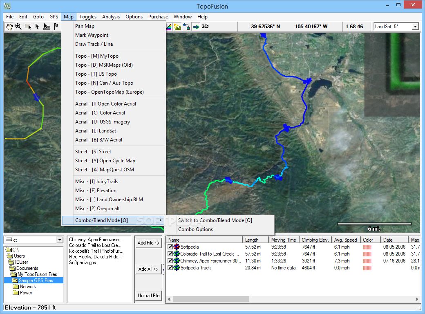425x314 pixels.
Task: Open the File menu
Action: tap(10, 17)
